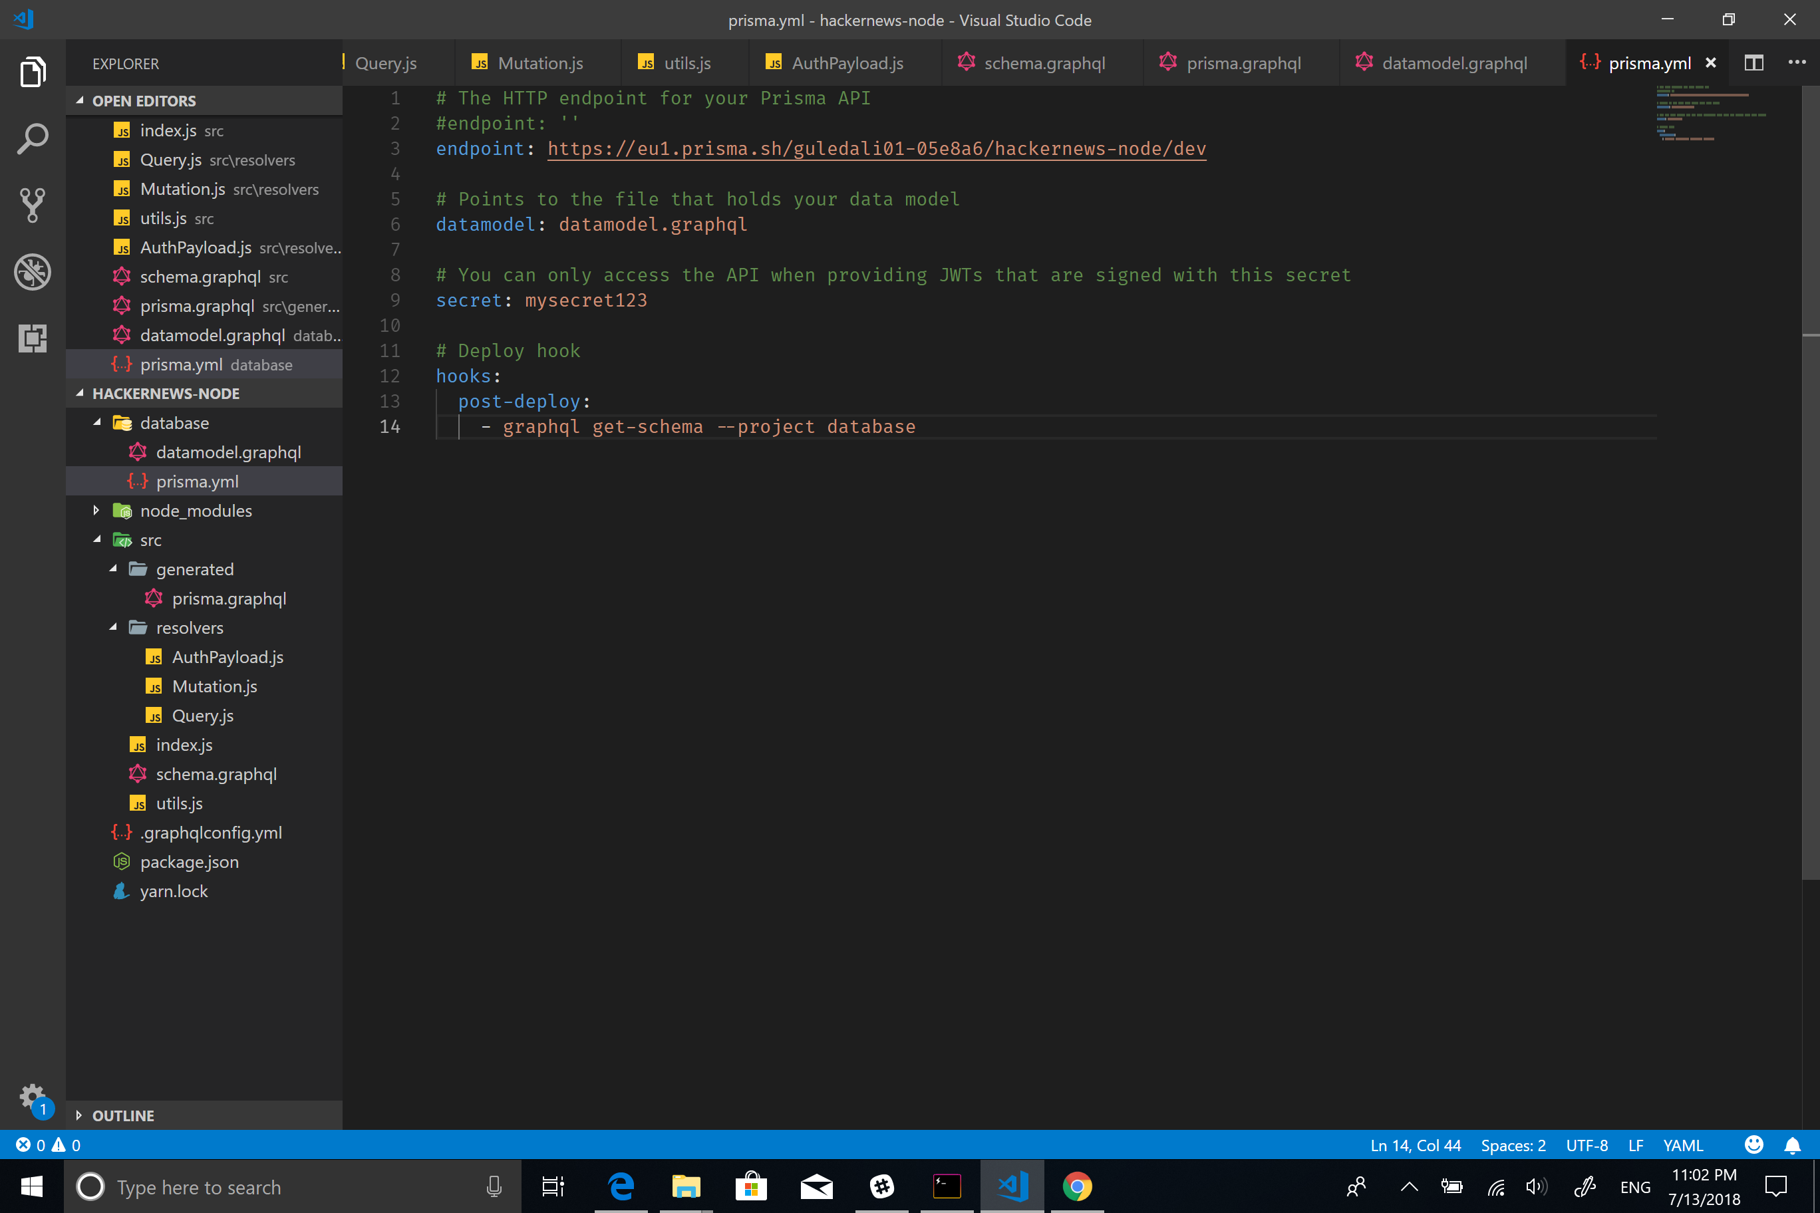
Task: Open package.json in the explorer
Action: point(189,862)
